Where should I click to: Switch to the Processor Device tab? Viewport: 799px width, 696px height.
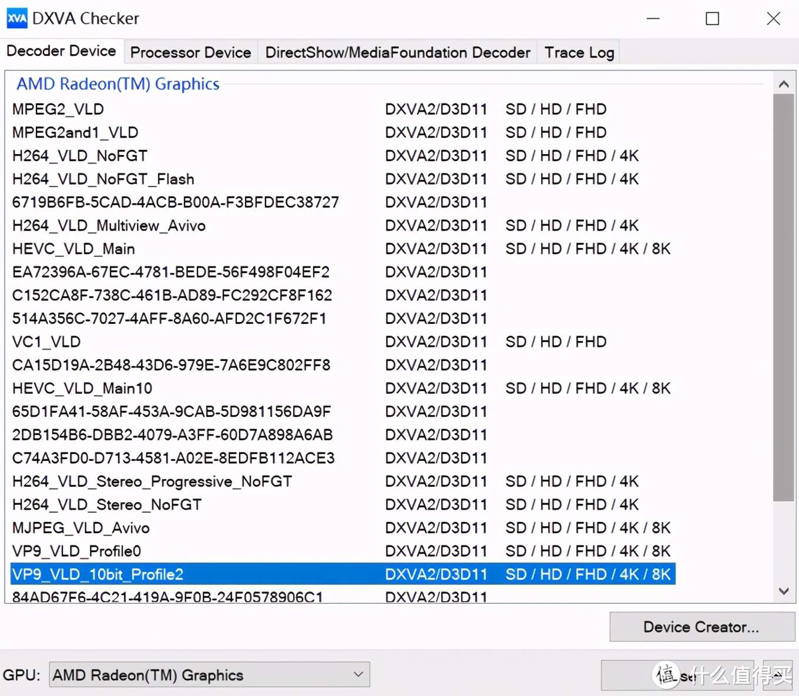(x=190, y=52)
